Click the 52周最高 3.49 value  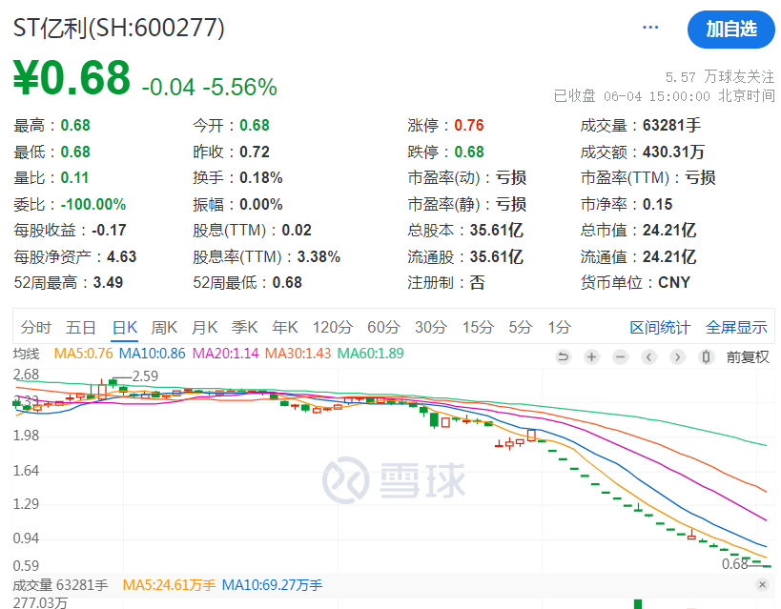coord(108,283)
